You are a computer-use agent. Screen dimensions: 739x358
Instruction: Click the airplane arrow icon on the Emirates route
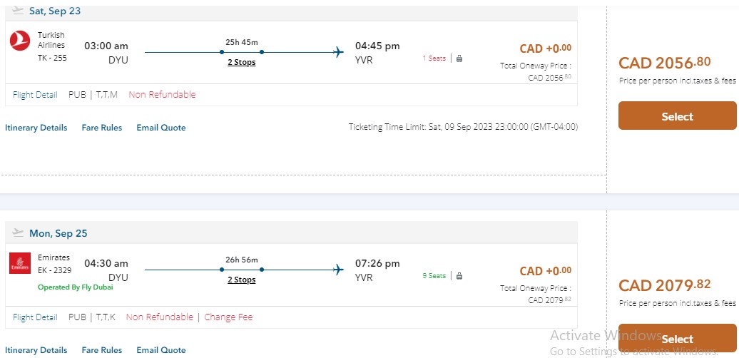pos(338,270)
